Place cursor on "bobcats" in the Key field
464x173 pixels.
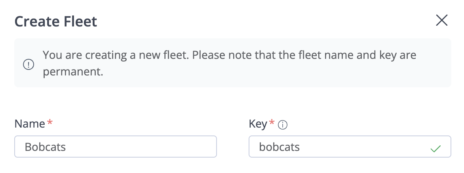click(279, 147)
